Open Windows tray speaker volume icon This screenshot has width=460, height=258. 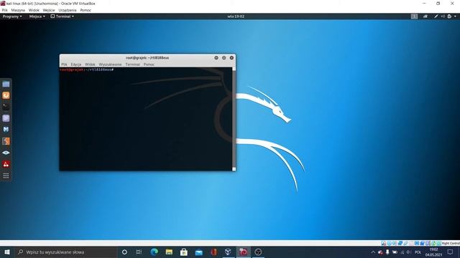(408, 252)
